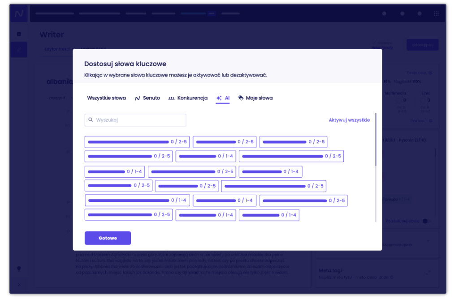Activate the first keyword chip in the list
The height and width of the screenshot is (299, 459).
(137, 142)
